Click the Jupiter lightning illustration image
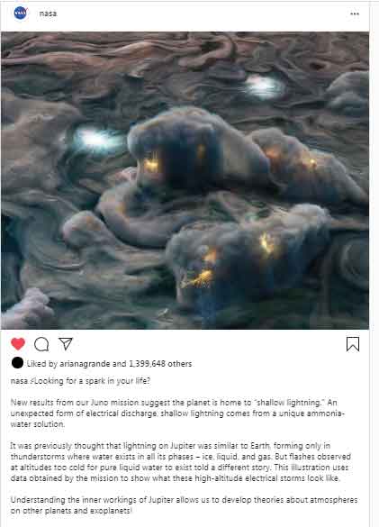This screenshot has width=379, height=527. pyautogui.click(x=185, y=180)
